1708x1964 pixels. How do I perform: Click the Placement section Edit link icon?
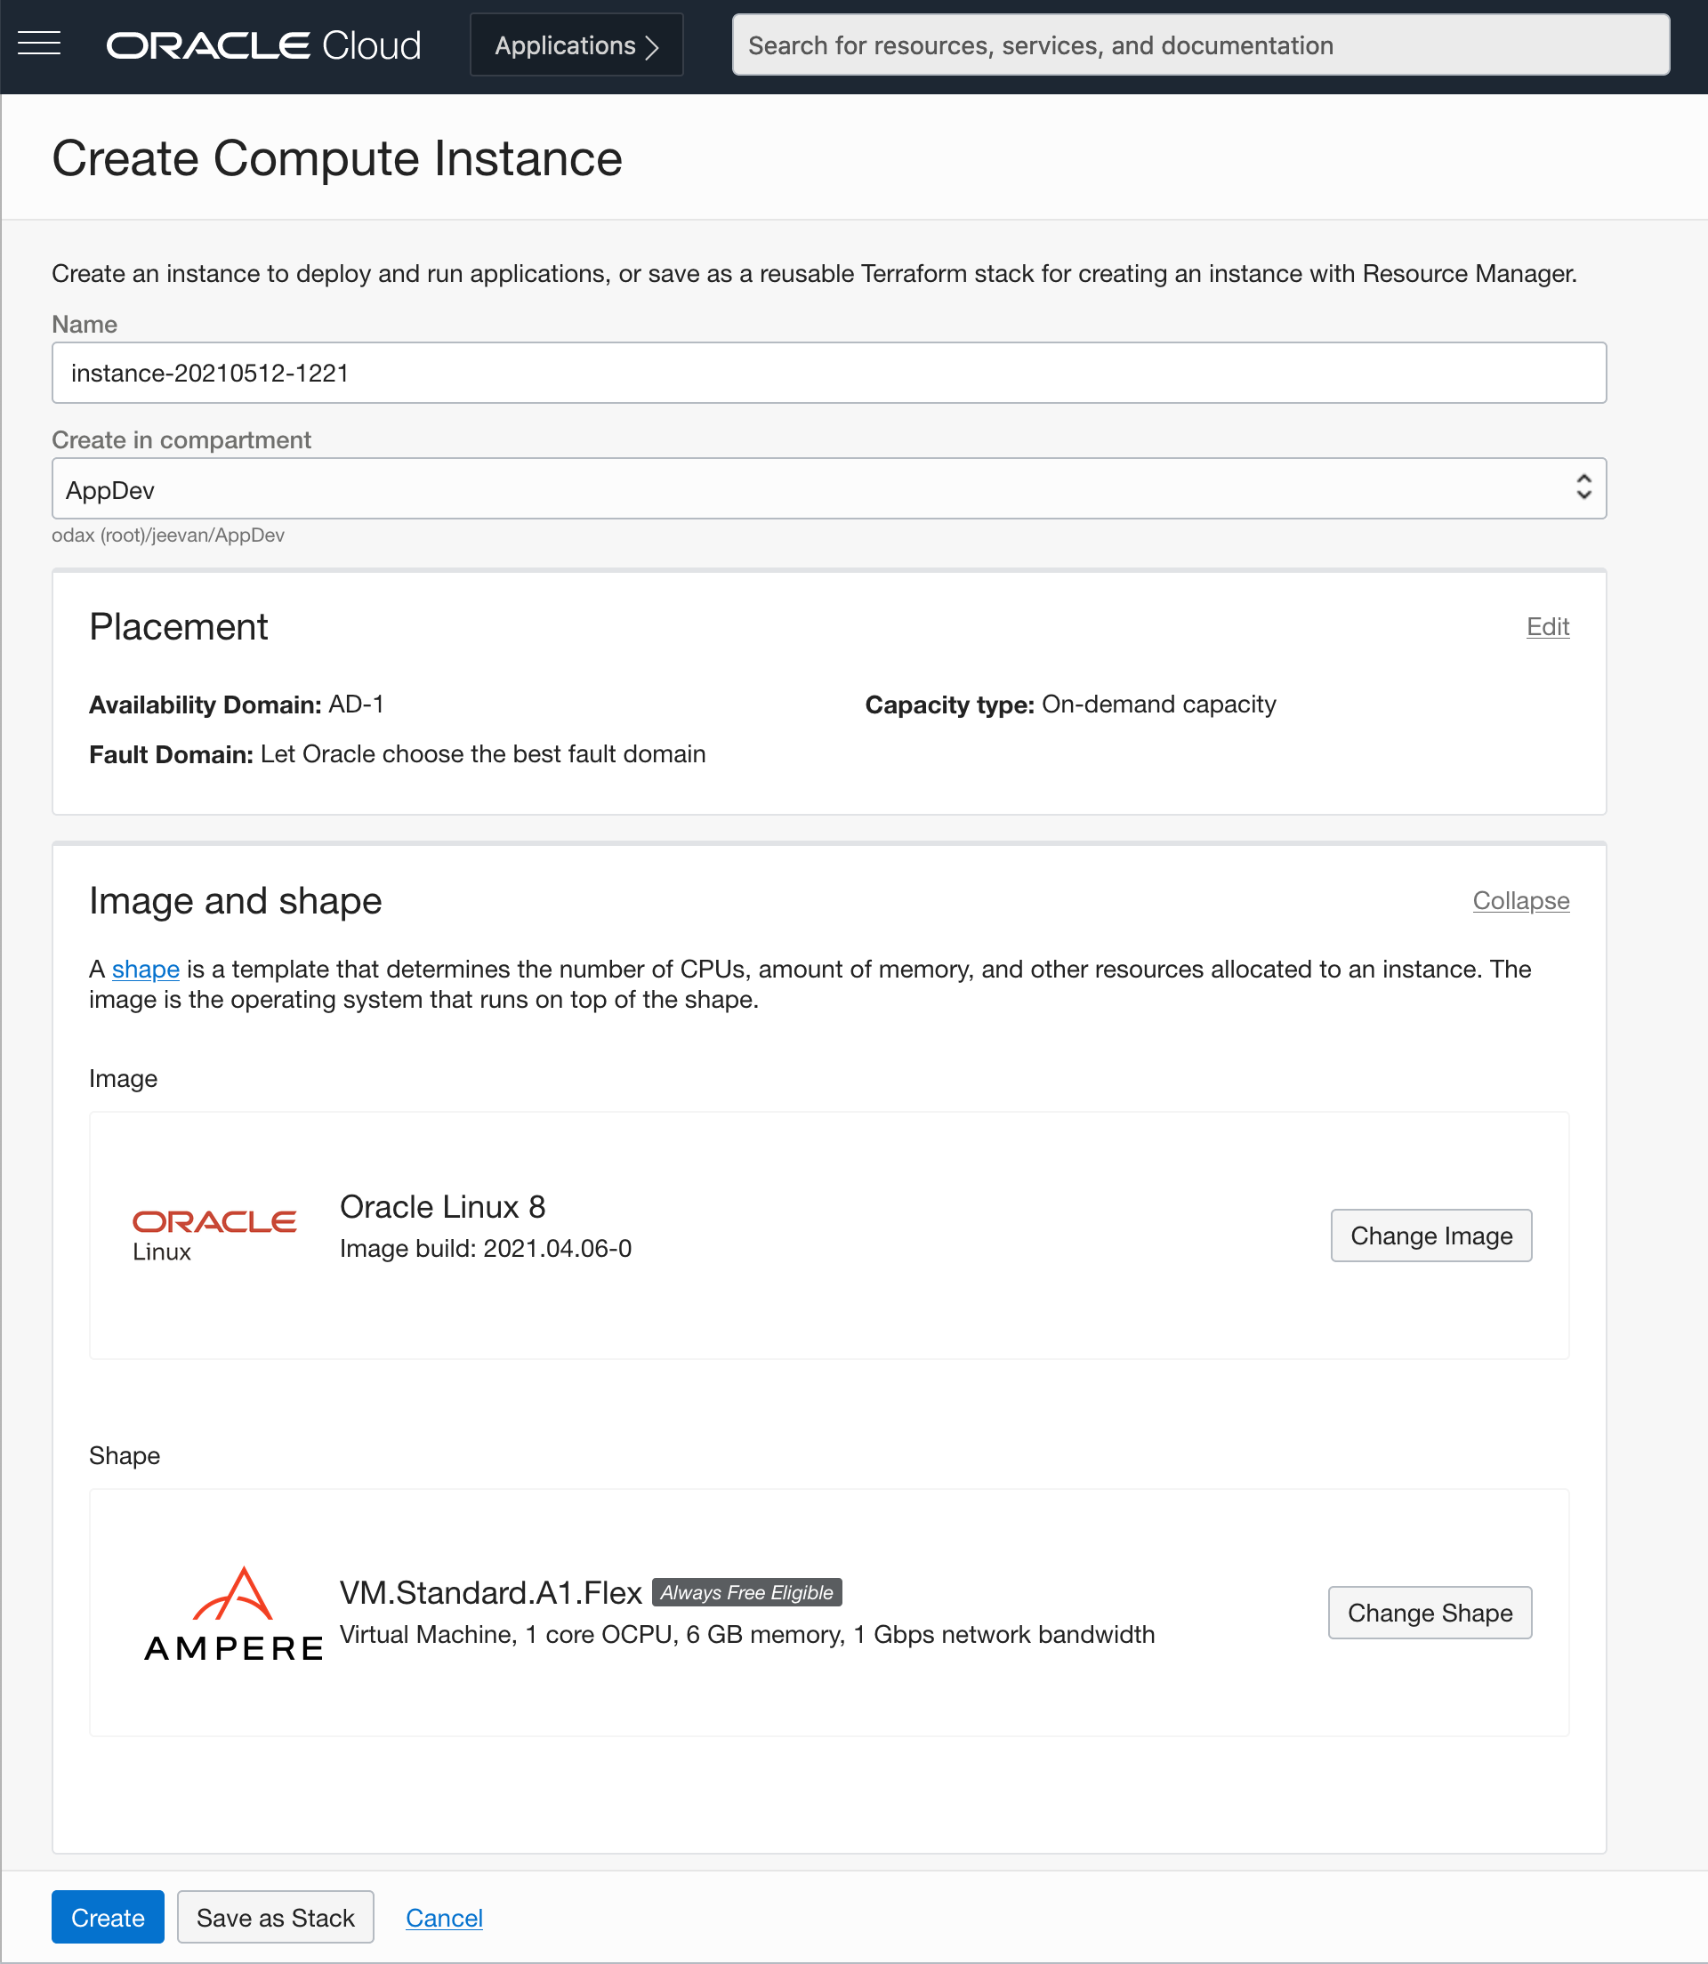(1548, 626)
